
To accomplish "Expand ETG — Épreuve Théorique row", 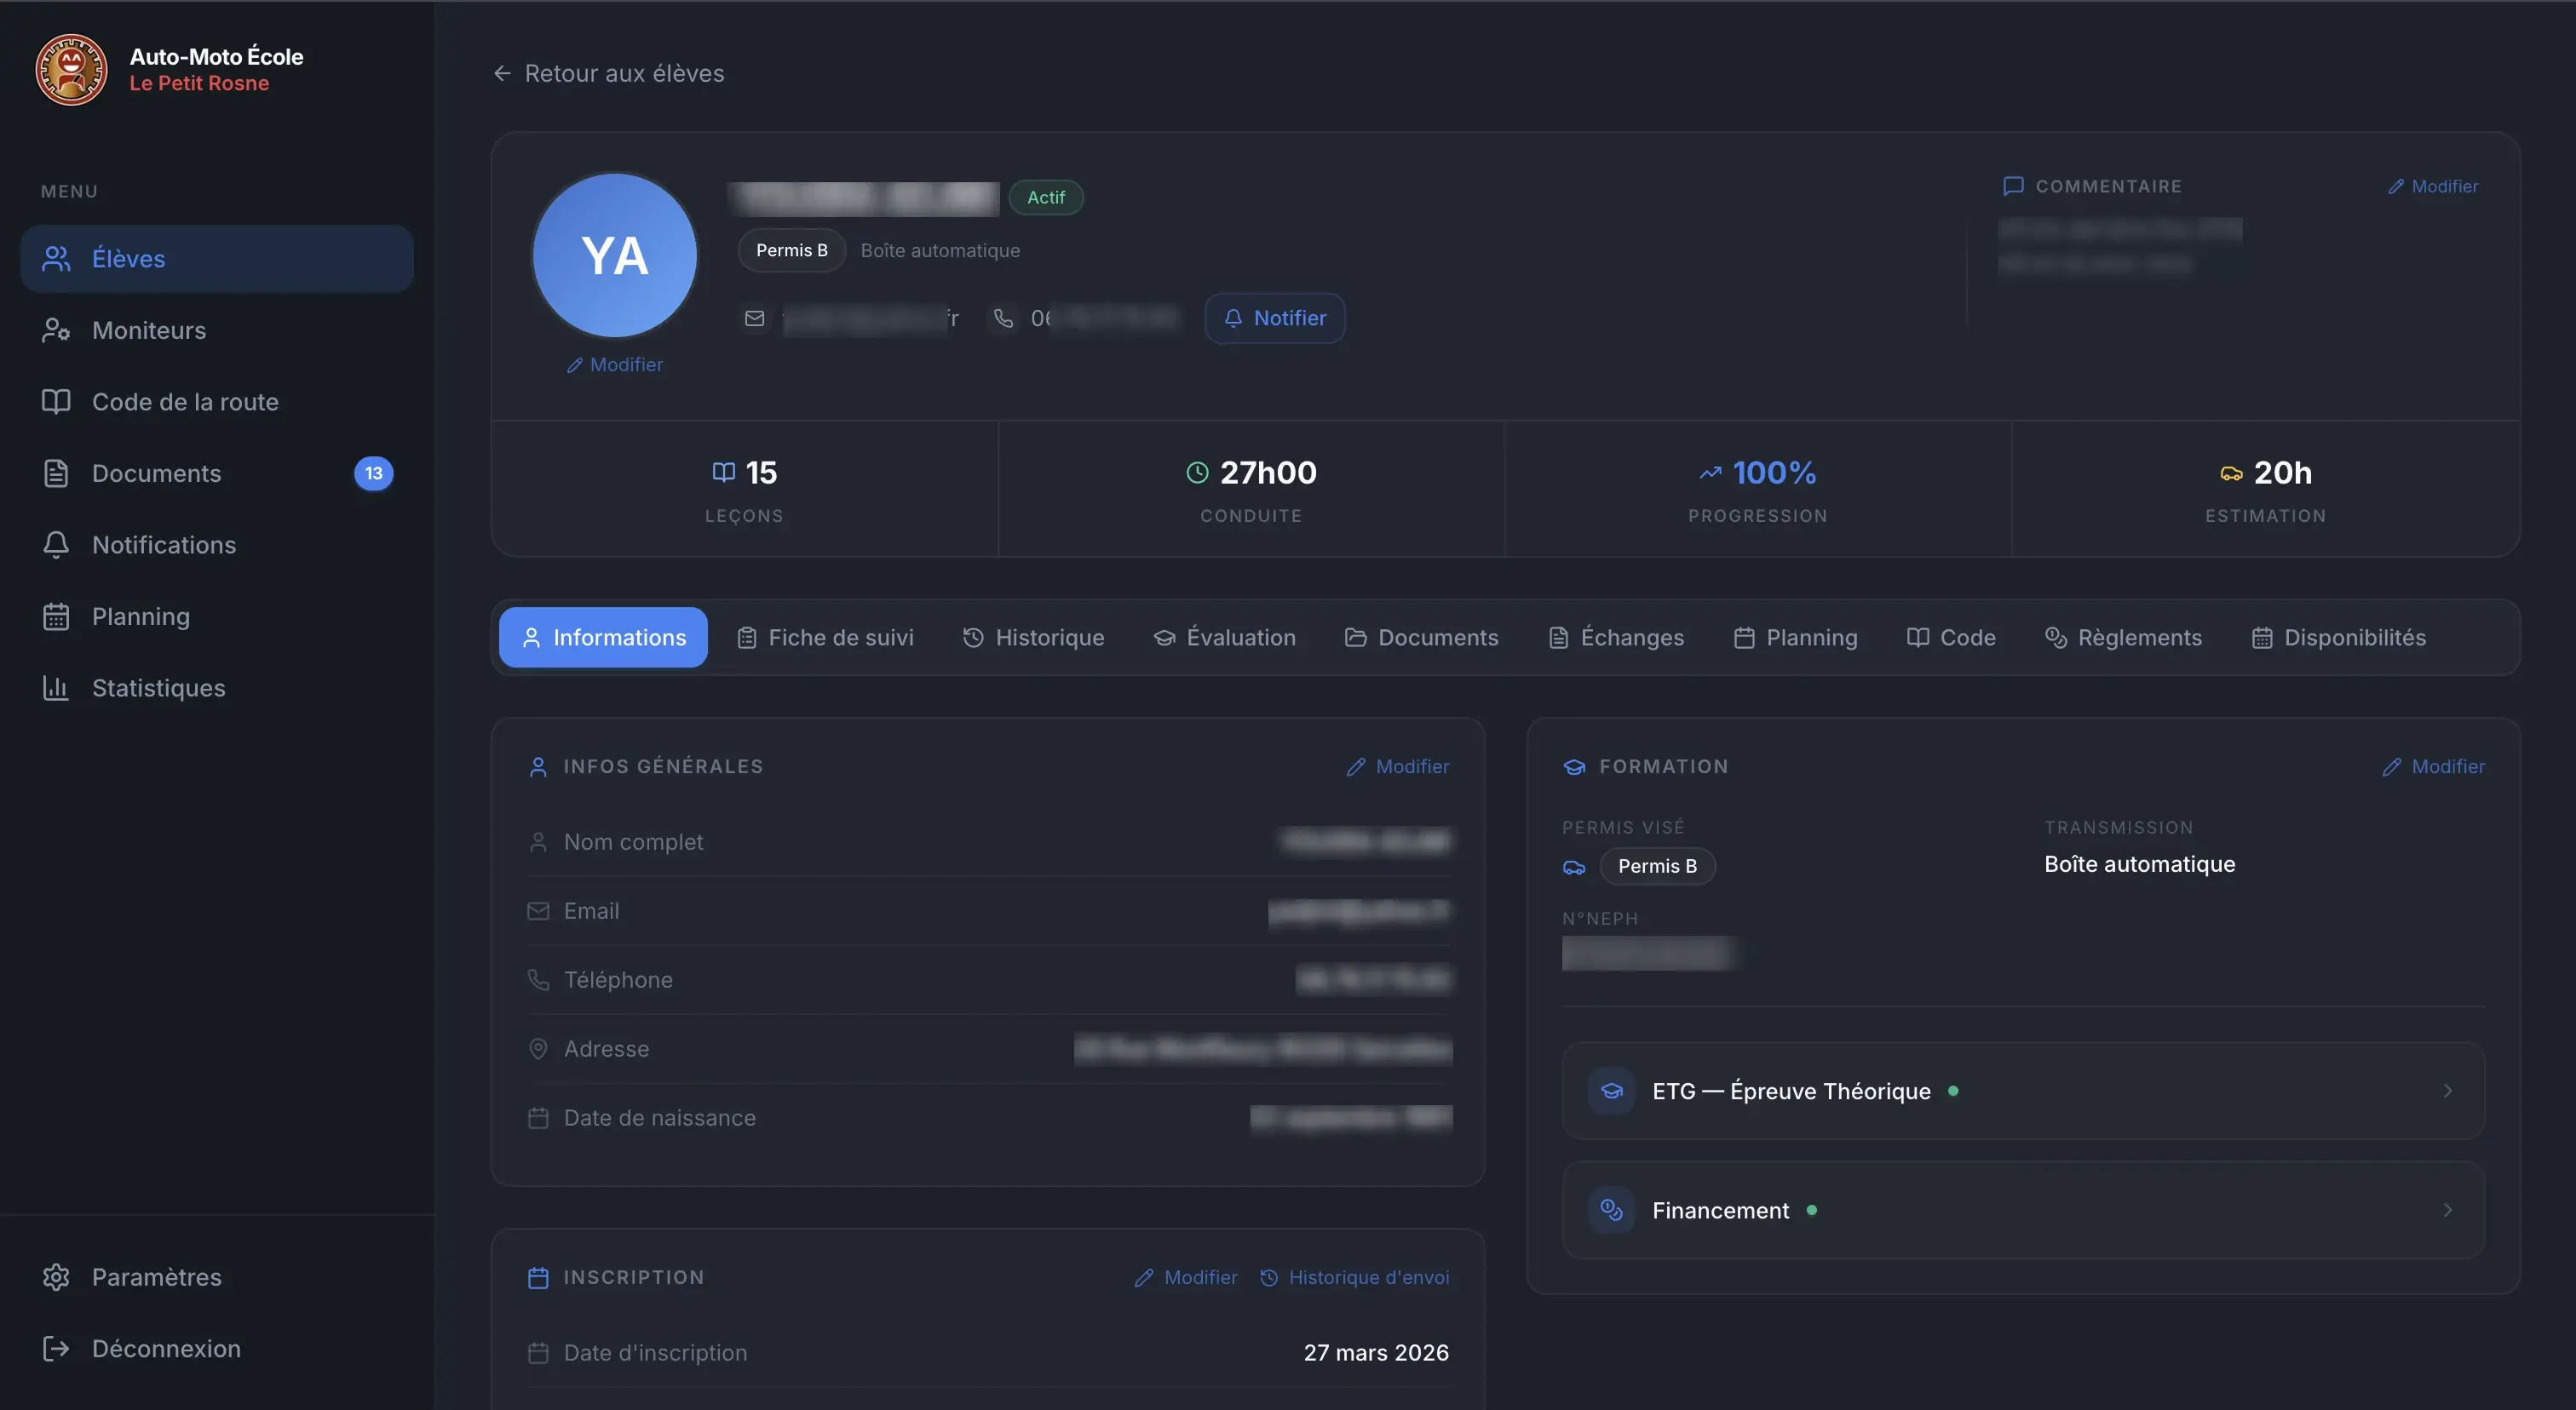I will (2023, 1092).
